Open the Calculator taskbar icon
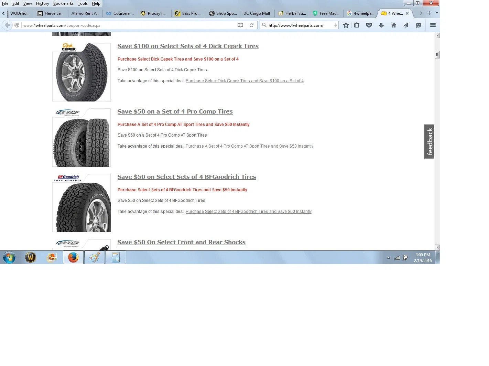489x366 pixels. pos(116,257)
